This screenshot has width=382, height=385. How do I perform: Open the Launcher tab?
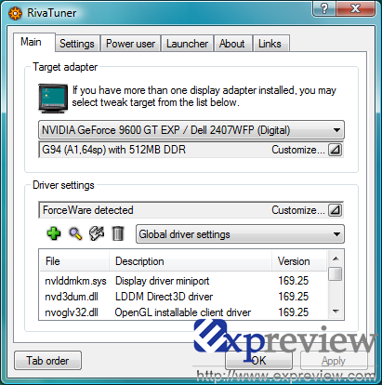coord(187,44)
